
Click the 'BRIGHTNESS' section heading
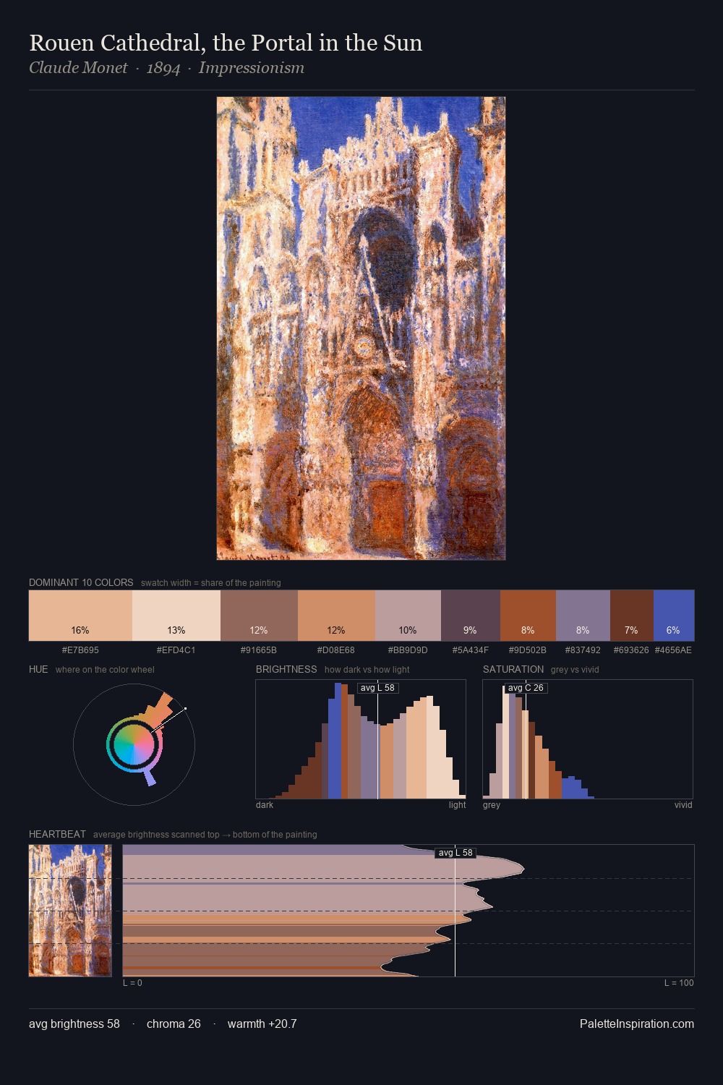(286, 669)
